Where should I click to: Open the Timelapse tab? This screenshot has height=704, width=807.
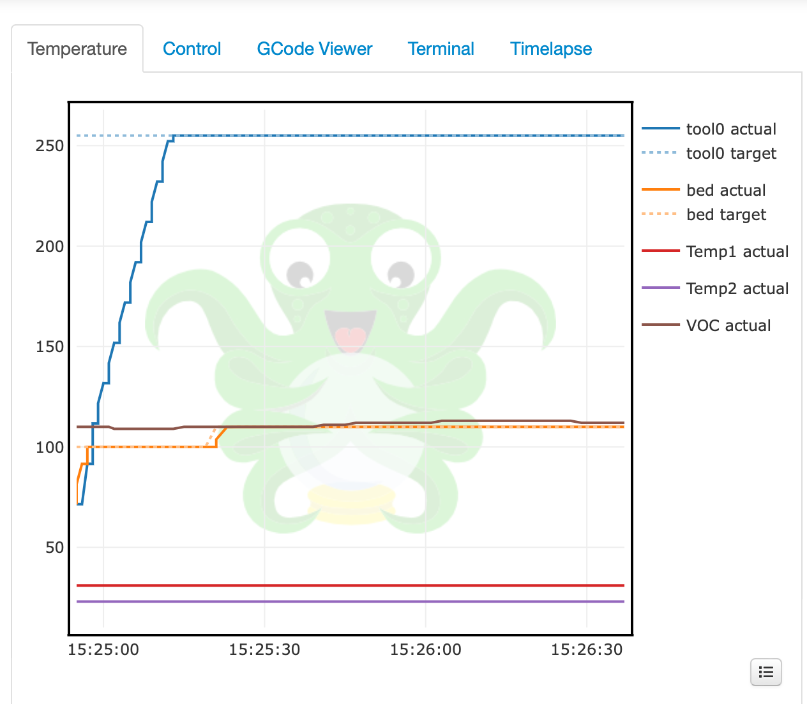tap(551, 49)
